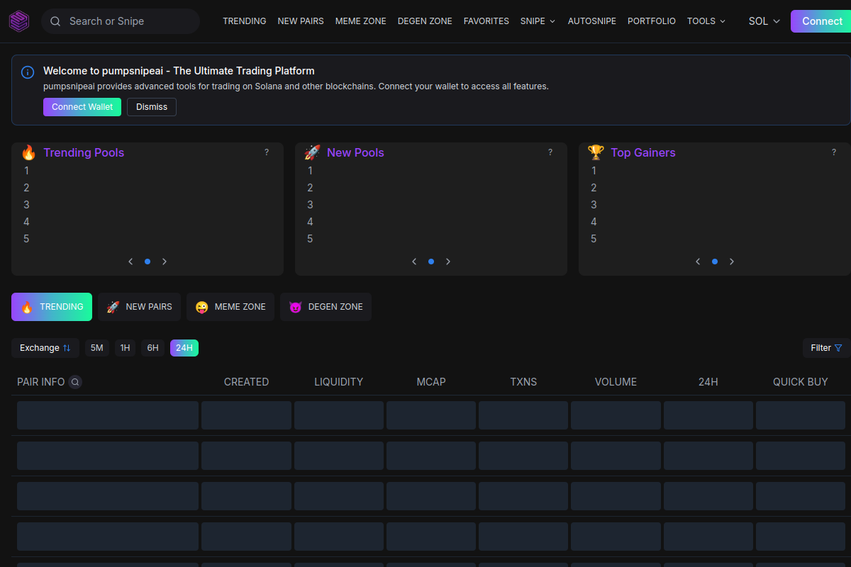Click the pumpsnipeai logo icon
Viewport: 851px width, 567px height.
coord(20,21)
